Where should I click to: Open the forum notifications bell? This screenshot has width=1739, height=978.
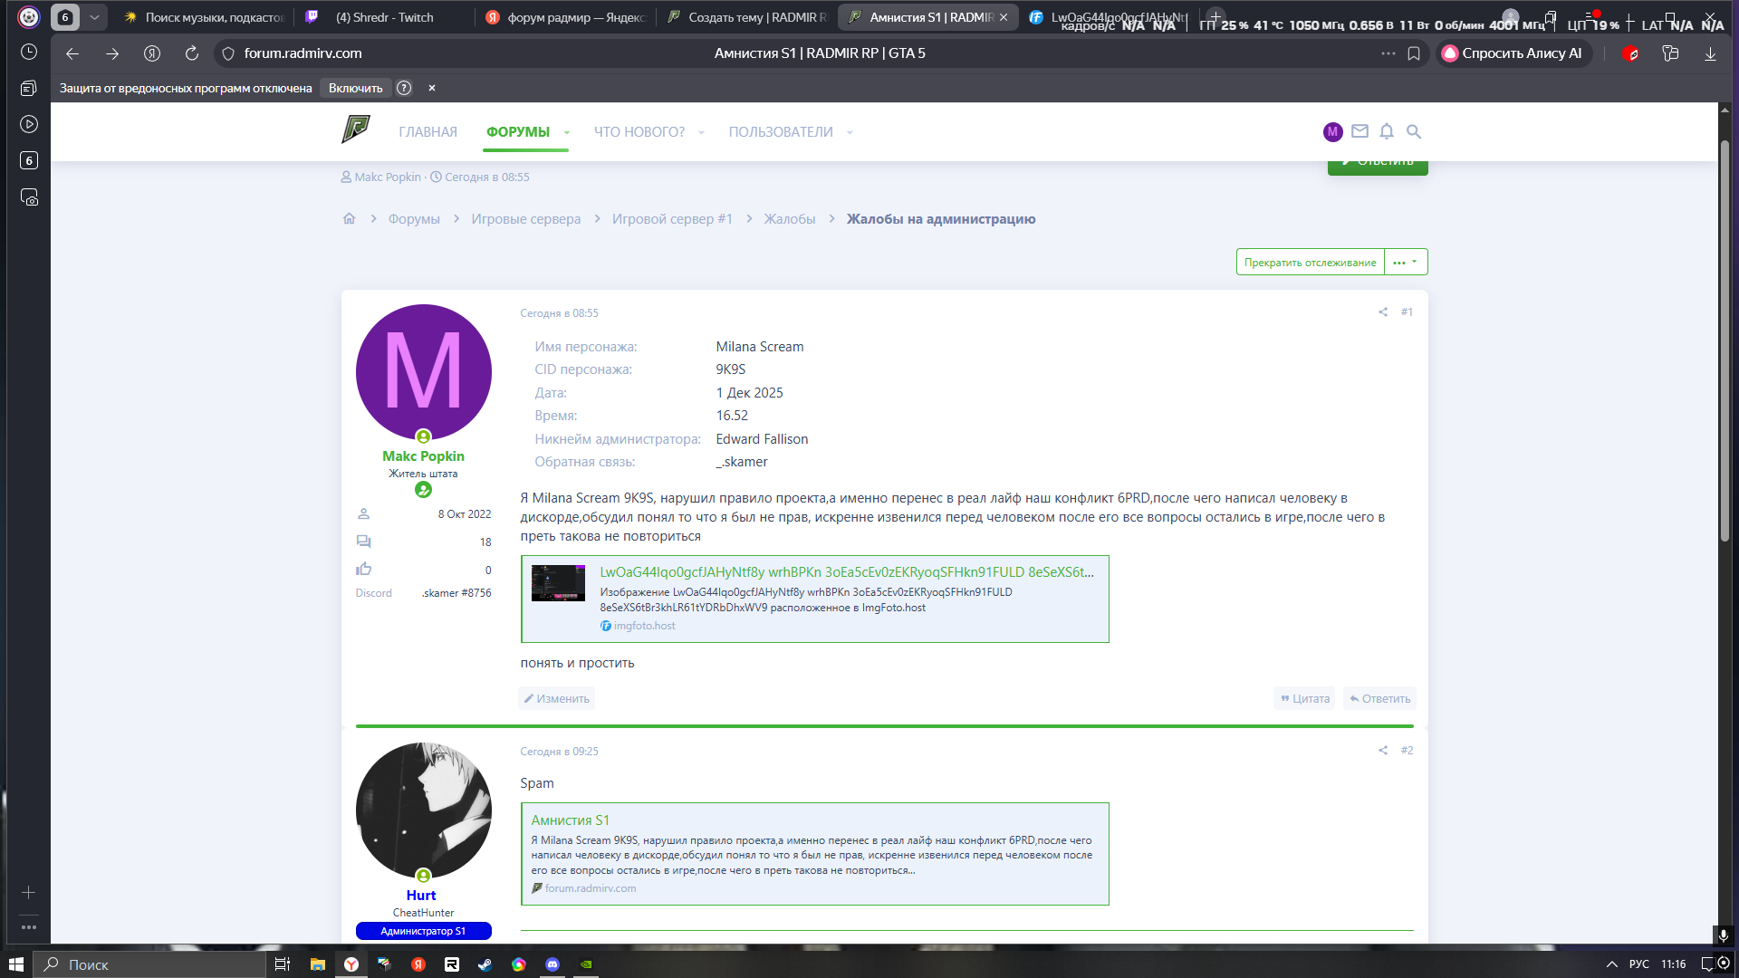pyautogui.click(x=1386, y=132)
